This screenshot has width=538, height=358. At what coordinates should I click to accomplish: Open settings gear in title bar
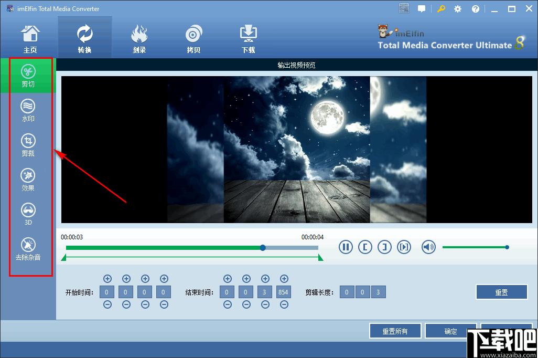[458, 9]
